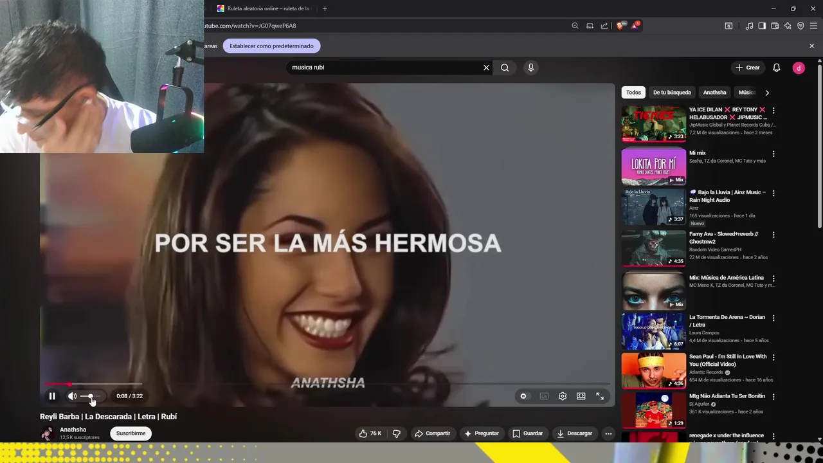
Task: Select the Anathsha filter chip
Action: pyautogui.click(x=714, y=93)
